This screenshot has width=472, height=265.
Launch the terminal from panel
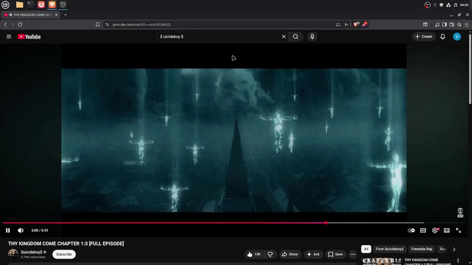point(30,5)
